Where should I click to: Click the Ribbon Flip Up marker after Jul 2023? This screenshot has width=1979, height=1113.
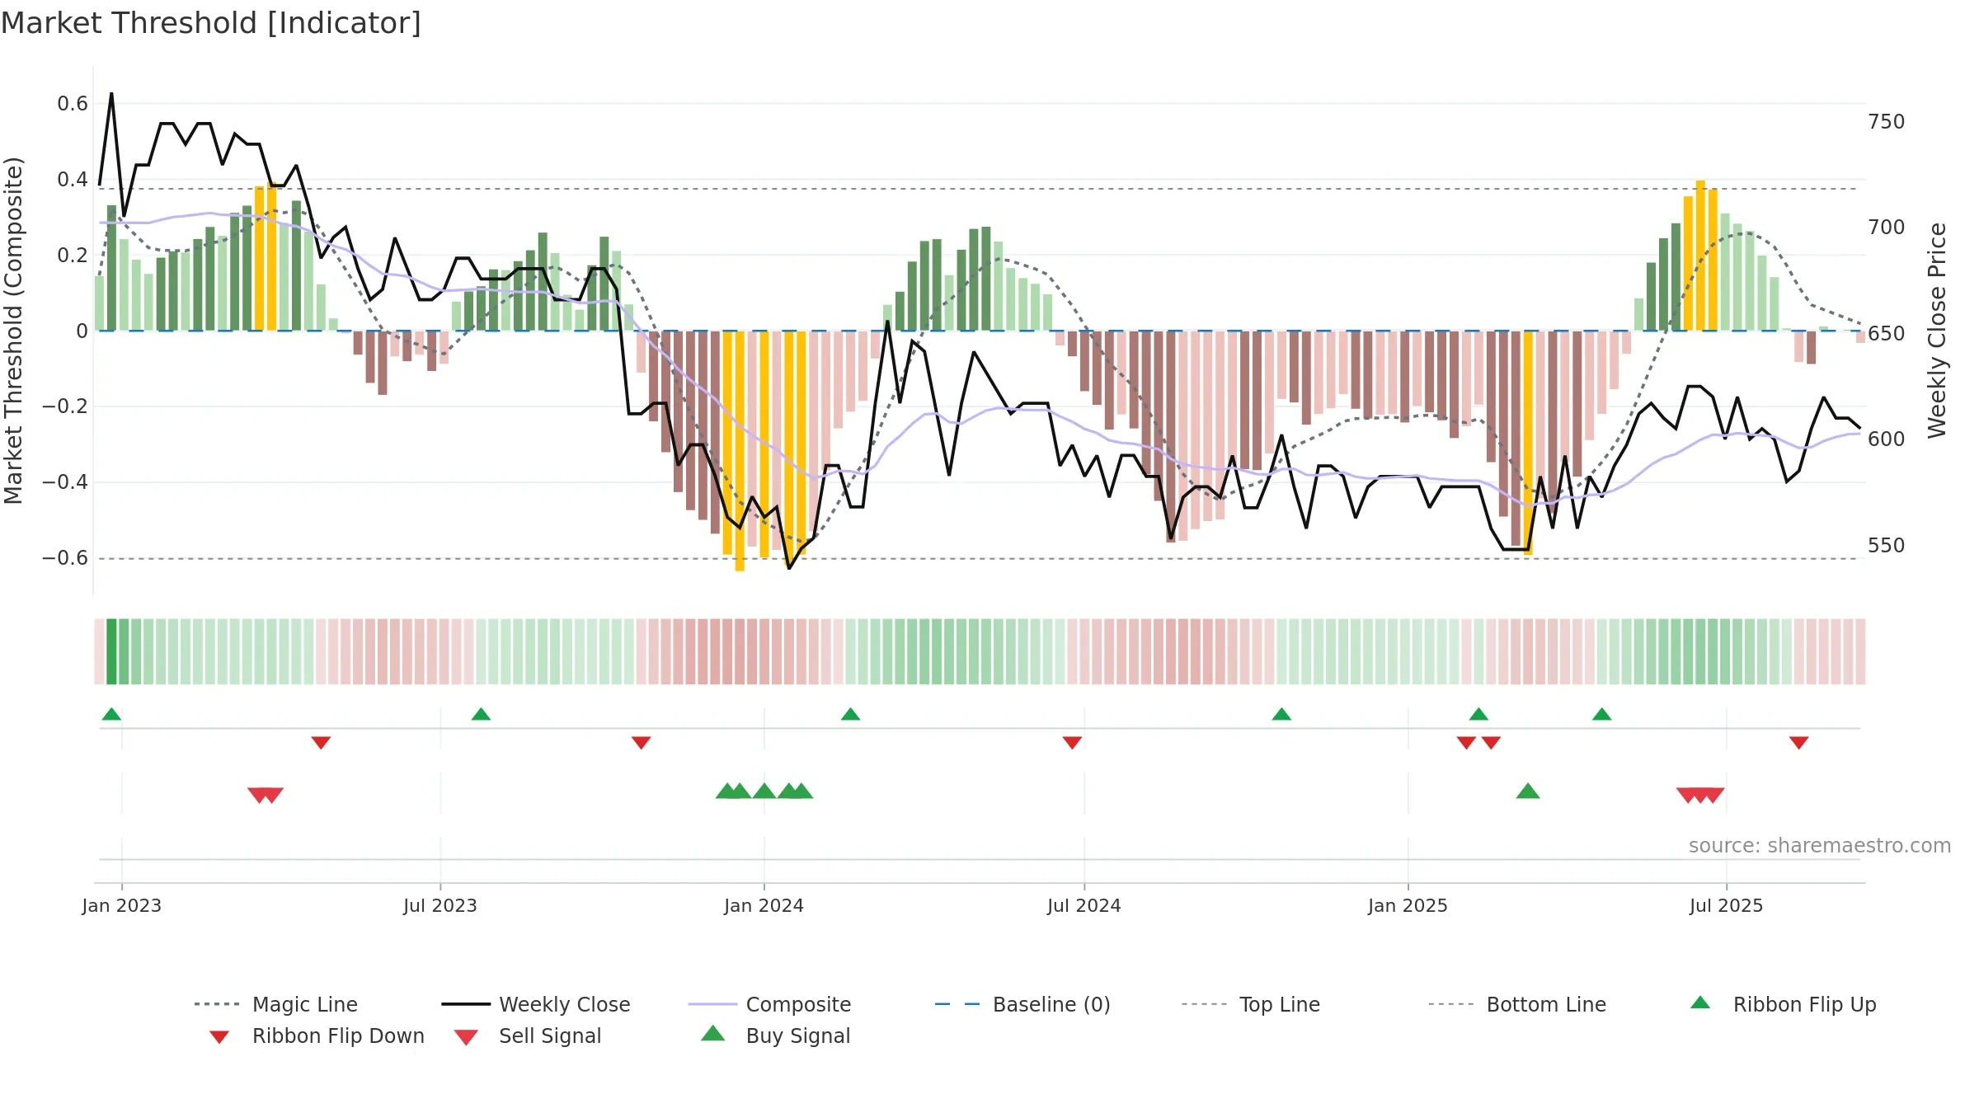(481, 714)
